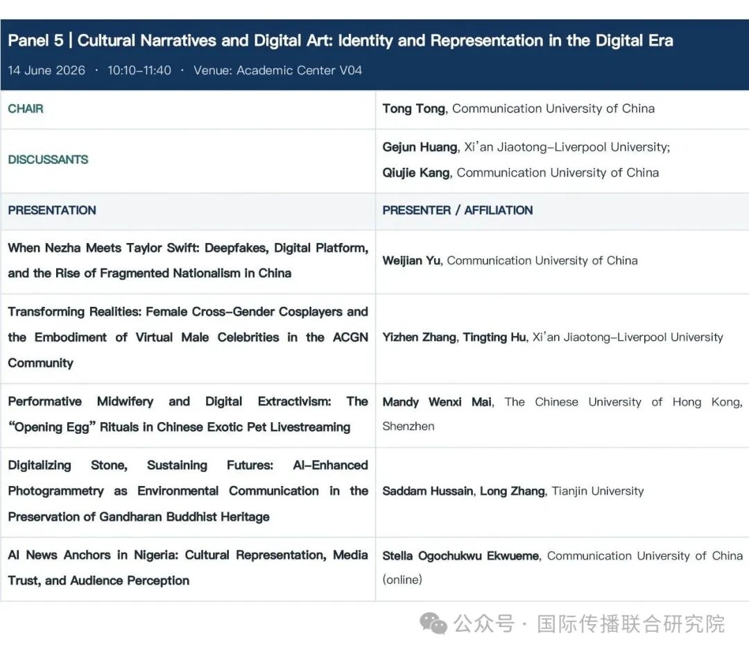Click the Panel 5 title heading
This screenshot has height=654, width=749.
(x=340, y=41)
